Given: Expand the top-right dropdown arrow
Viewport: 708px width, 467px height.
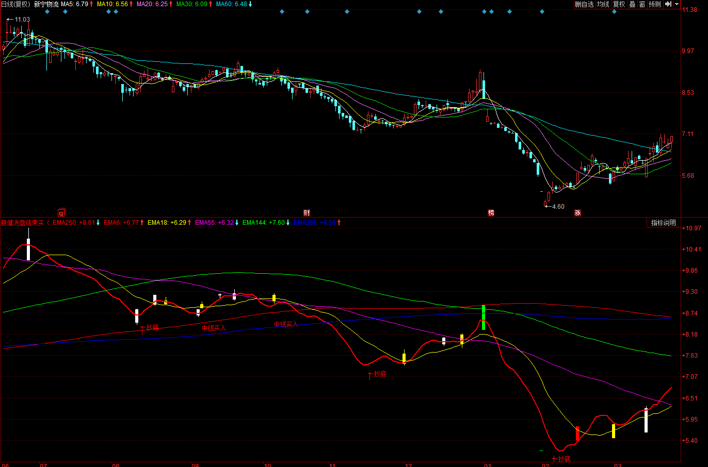Looking at the screenshot, I should click(x=677, y=4).
